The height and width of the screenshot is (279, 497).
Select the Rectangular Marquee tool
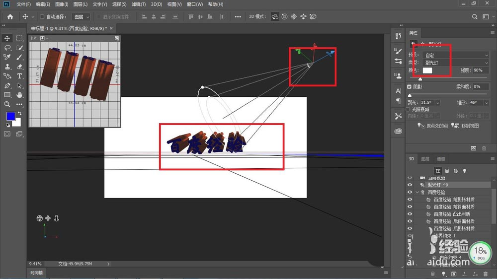[x=19, y=38]
